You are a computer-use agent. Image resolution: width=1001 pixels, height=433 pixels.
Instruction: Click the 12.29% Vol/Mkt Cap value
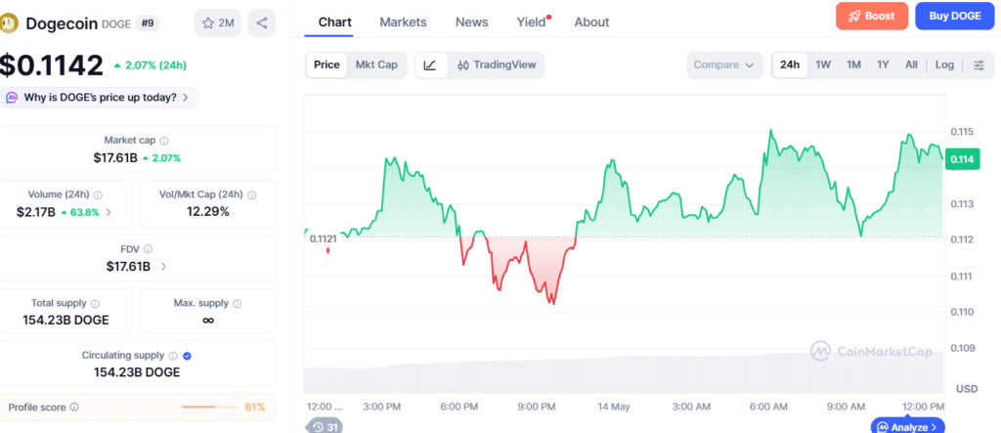click(207, 212)
